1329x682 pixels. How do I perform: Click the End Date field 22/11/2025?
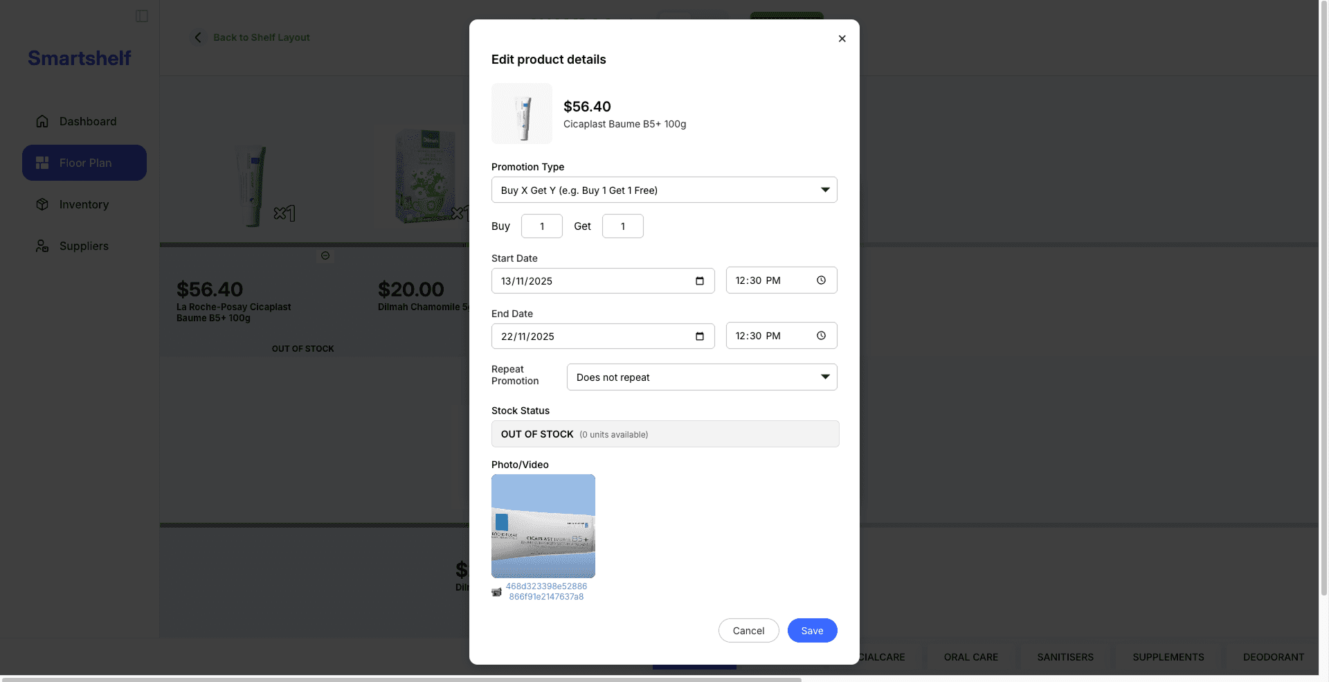[x=603, y=336]
